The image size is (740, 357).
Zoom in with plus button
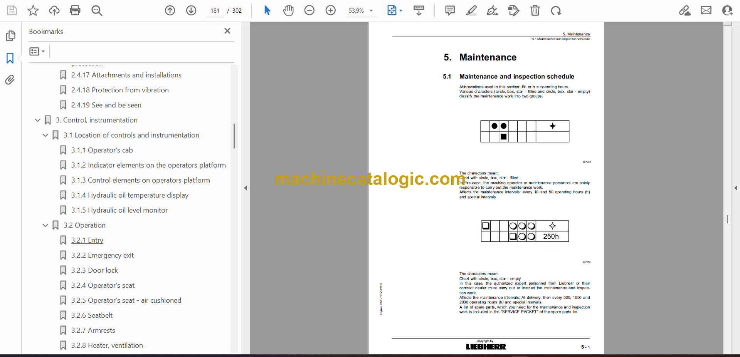[331, 10]
